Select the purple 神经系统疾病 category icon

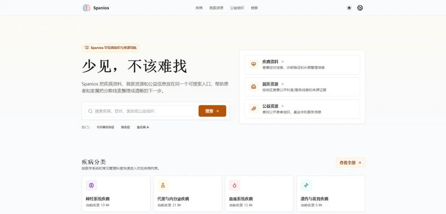[x=91, y=185]
